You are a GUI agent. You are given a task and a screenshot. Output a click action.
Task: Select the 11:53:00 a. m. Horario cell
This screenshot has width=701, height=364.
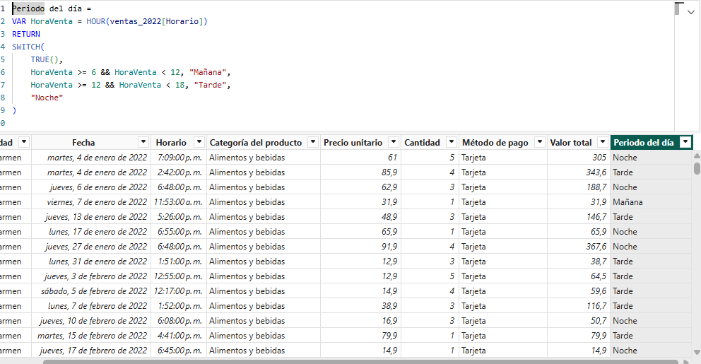(178, 202)
